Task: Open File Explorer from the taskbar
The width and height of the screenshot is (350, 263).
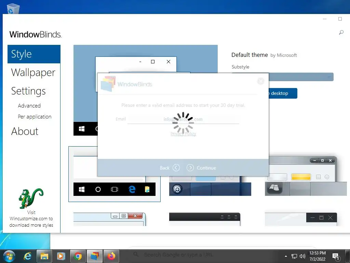Action: (x=44, y=256)
